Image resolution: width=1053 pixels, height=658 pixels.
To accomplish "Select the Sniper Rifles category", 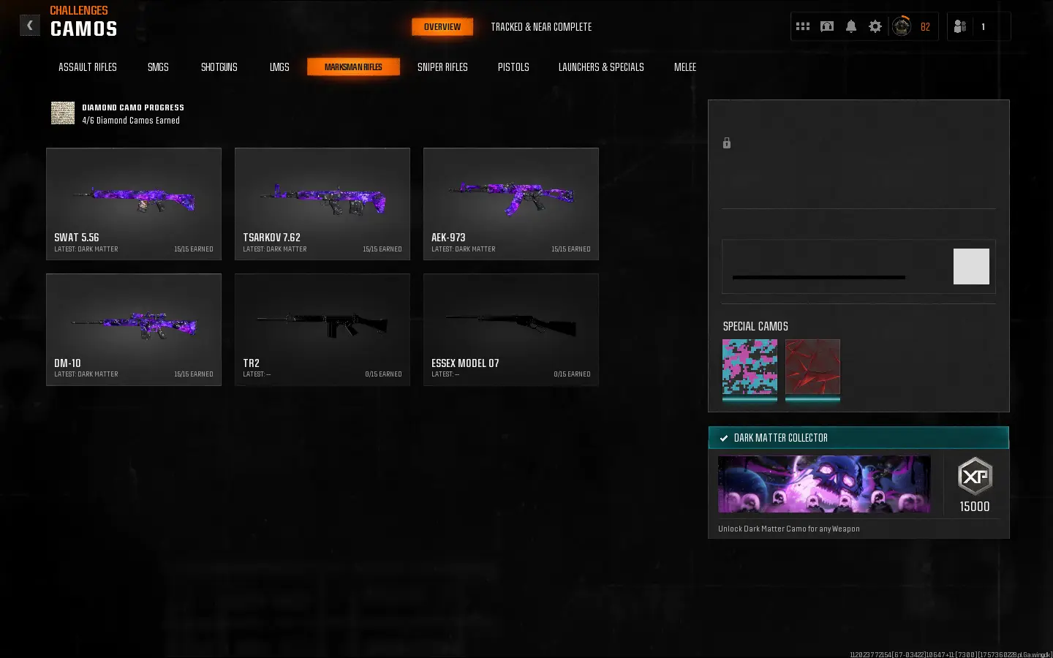I will 442,67.
